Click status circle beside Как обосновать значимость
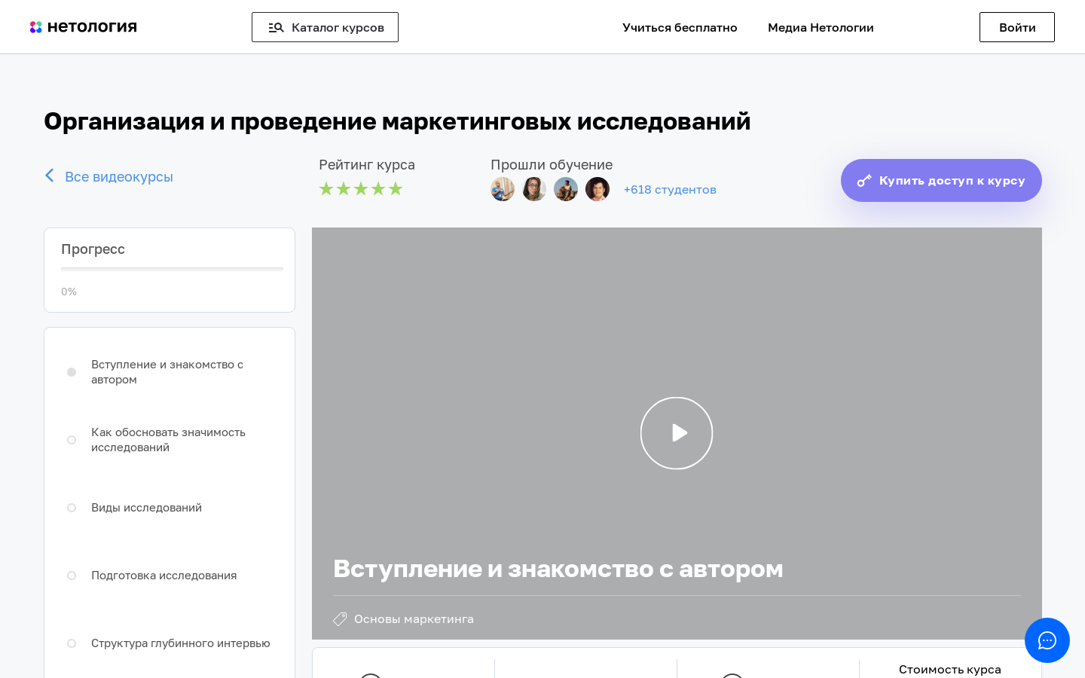 [72, 440]
